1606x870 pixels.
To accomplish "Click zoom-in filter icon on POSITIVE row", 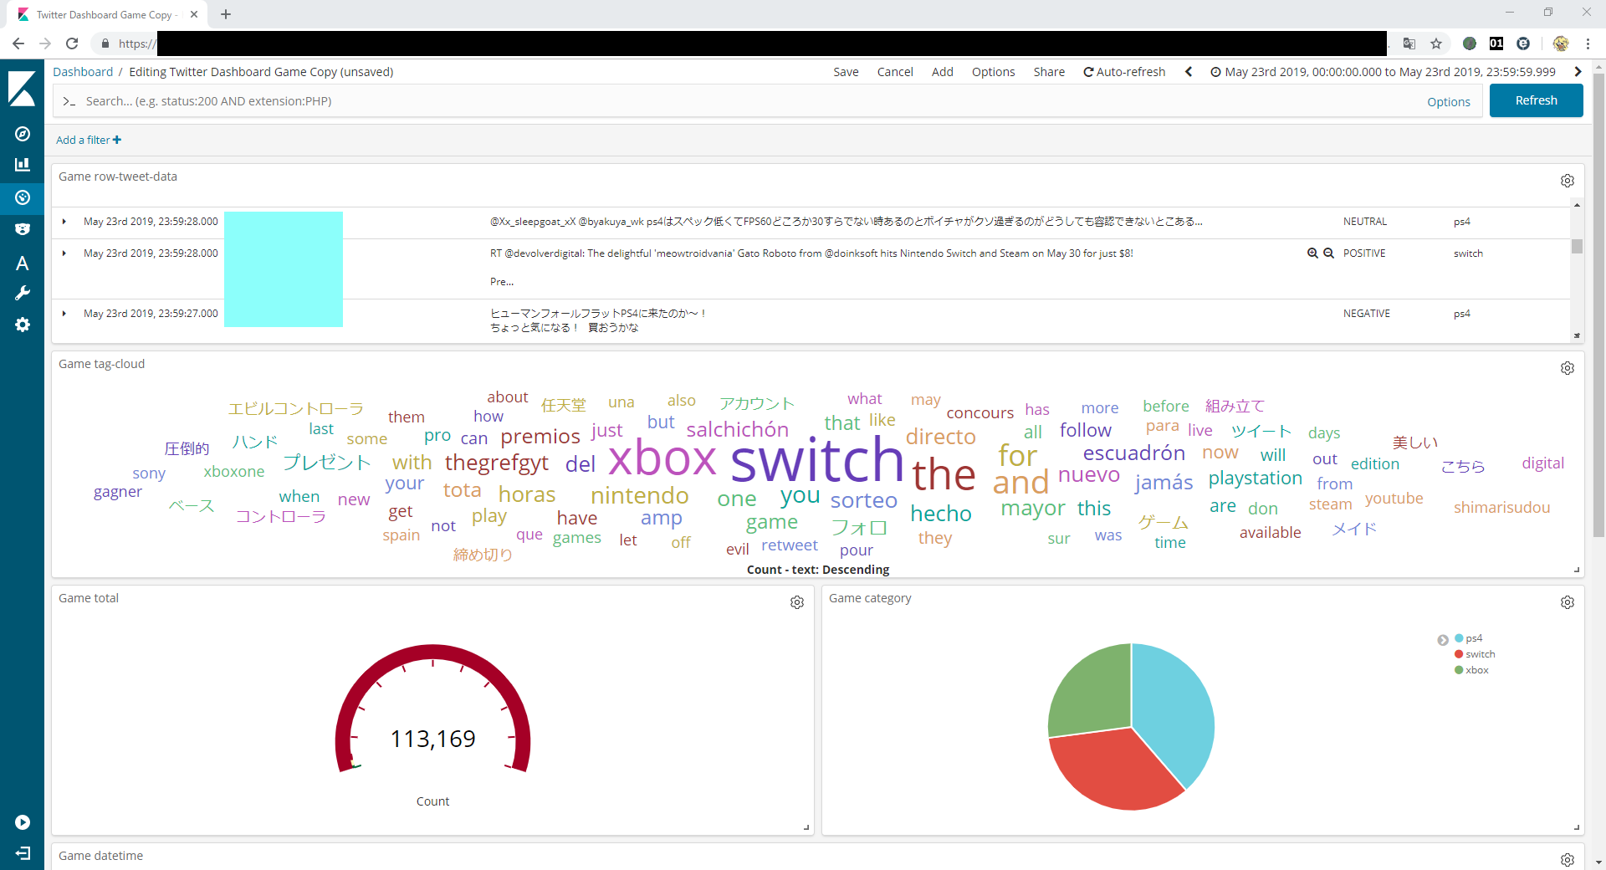I will tap(1312, 253).
